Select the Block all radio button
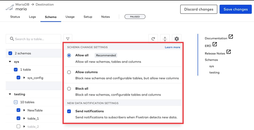 [69, 89]
